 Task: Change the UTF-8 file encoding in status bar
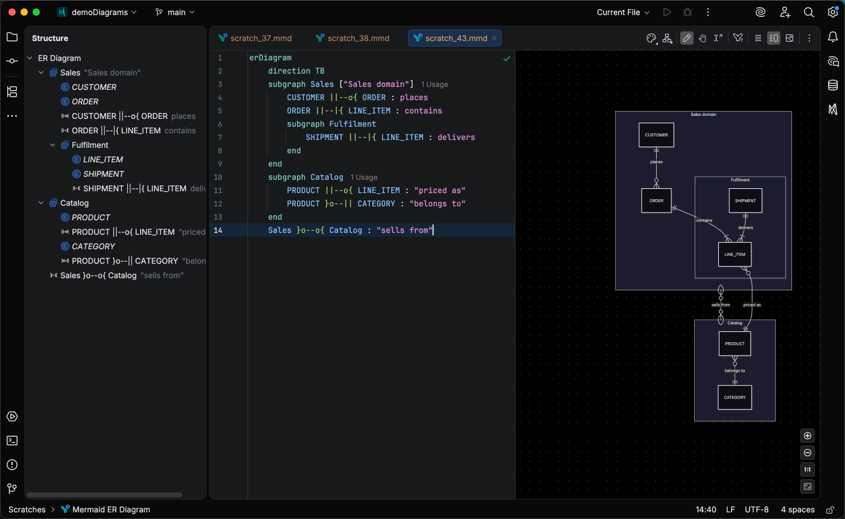757,509
